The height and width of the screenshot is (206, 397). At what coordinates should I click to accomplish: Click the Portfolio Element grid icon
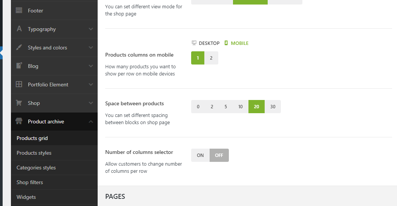19,85
